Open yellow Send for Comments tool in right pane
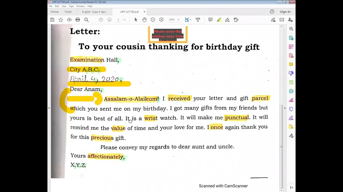343x192 pixels. coord(291,127)
